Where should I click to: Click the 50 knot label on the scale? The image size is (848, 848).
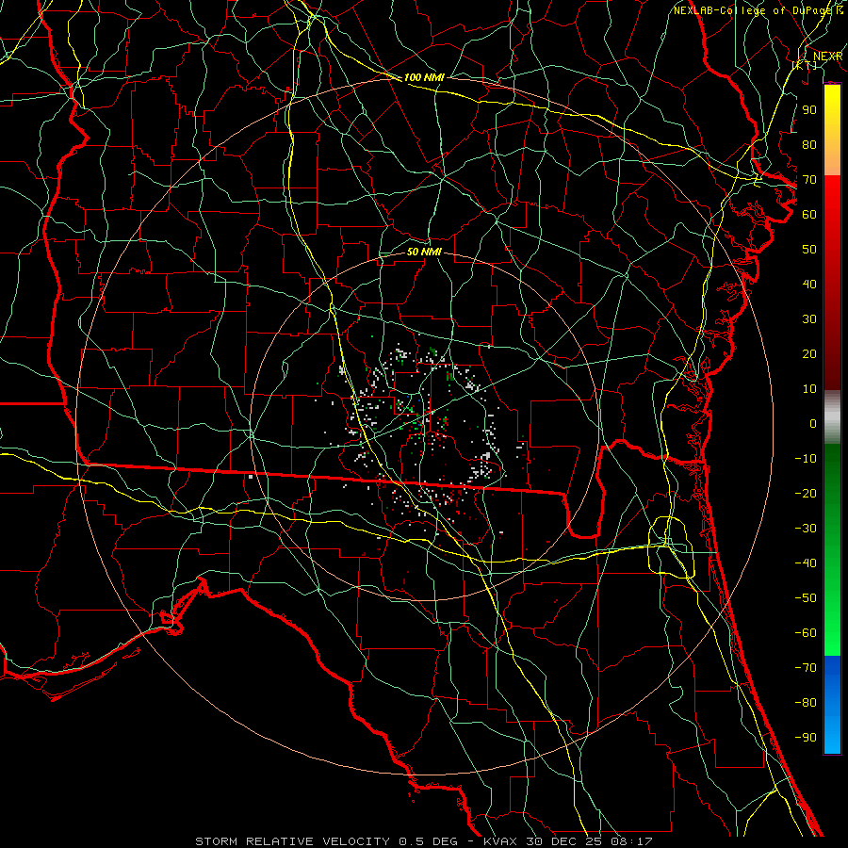[x=809, y=250]
